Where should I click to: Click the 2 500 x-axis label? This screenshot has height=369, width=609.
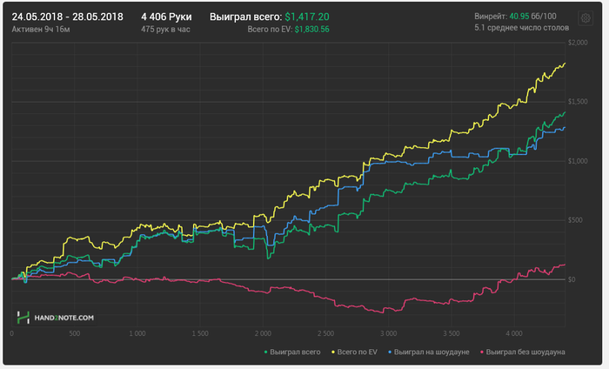[x=325, y=333]
